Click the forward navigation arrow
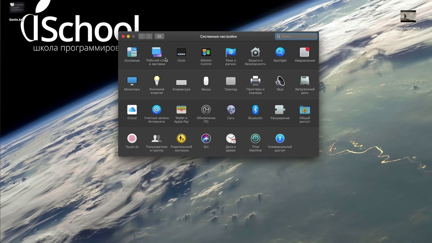Image resolution: width=432 pixels, height=243 pixels. (x=149, y=36)
